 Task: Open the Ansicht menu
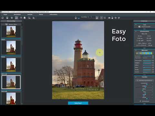(30, 15)
